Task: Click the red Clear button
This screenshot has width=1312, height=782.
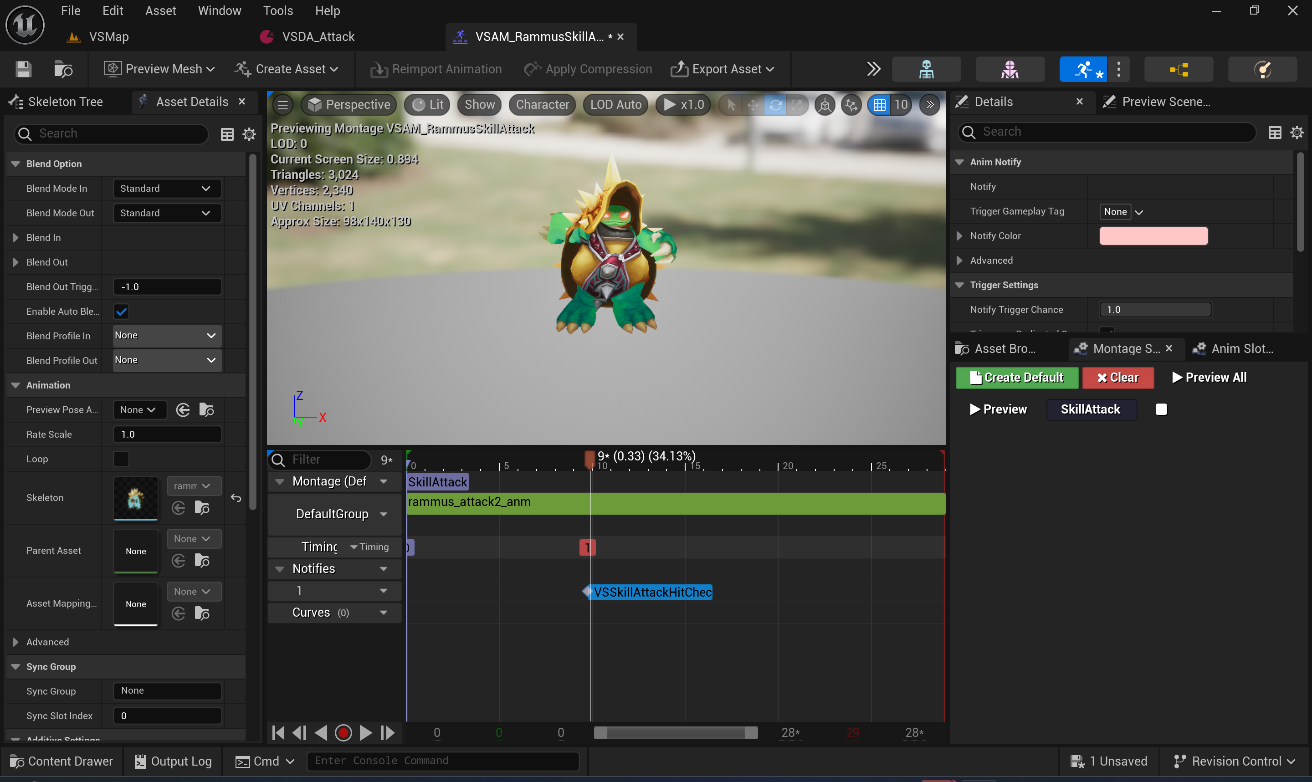Action: pyautogui.click(x=1117, y=378)
